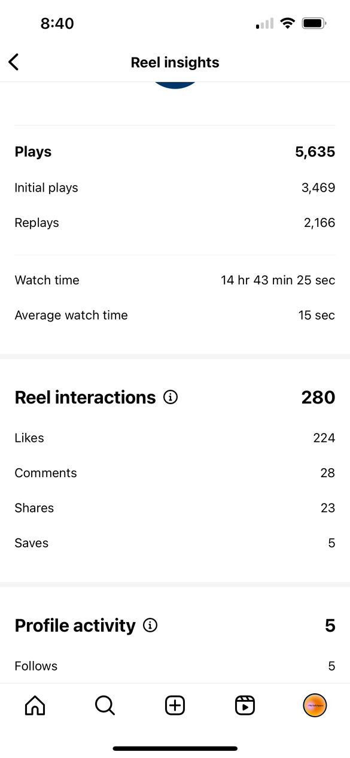Show info for Reel interactions

point(171,398)
